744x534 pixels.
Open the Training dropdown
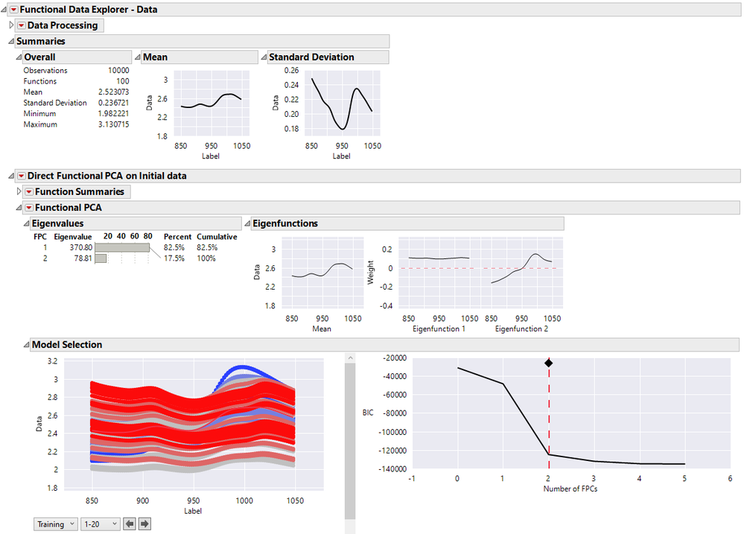click(x=56, y=524)
